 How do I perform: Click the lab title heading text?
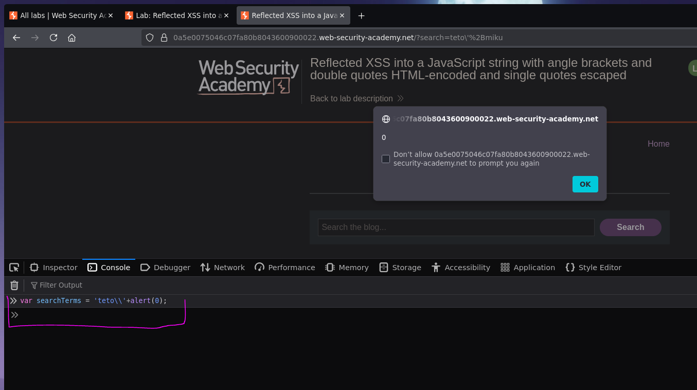pos(481,69)
